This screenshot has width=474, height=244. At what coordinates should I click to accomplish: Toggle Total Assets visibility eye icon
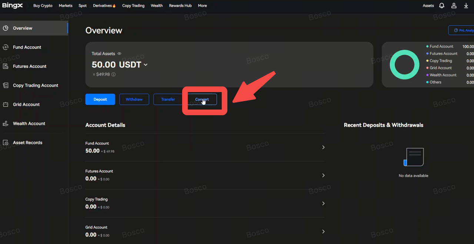[x=119, y=54]
